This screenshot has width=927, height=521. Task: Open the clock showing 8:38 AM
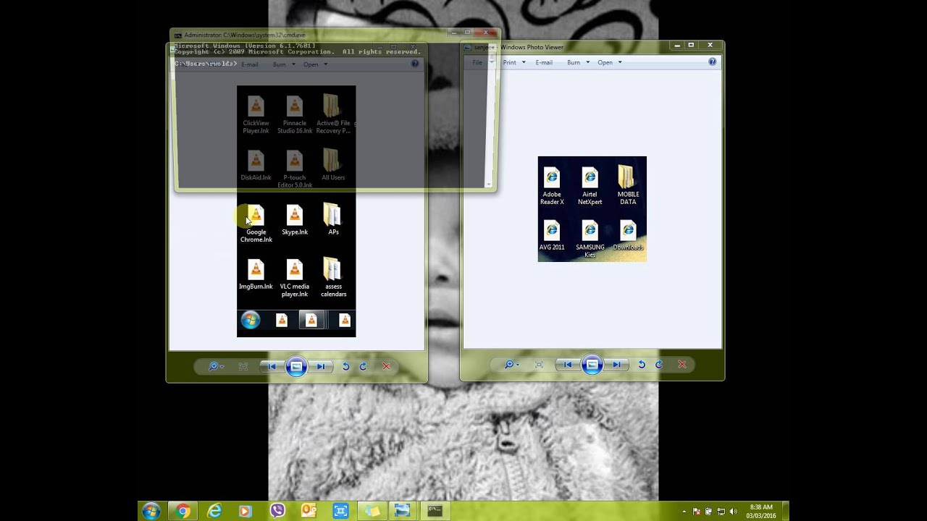click(x=762, y=511)
